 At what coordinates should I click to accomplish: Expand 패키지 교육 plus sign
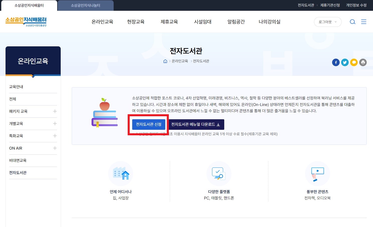coord(55,111)
